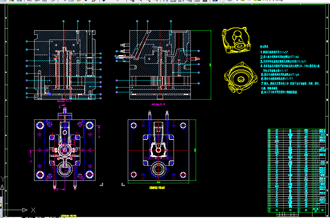The image size is (330, 218).
Task: Select technical note 3 ending H11/b11
Action: click(284, 62)
